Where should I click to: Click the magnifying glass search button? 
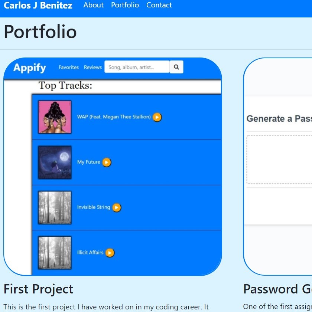[x=176, y=67]
